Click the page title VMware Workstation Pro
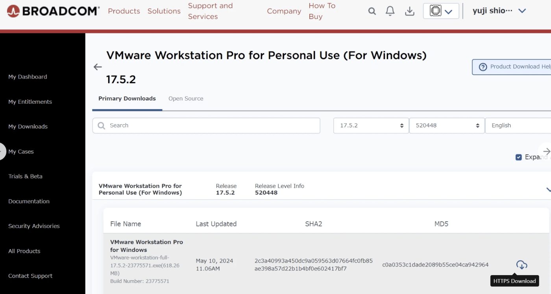Screen dimensions: 551x294 point(266,55)
